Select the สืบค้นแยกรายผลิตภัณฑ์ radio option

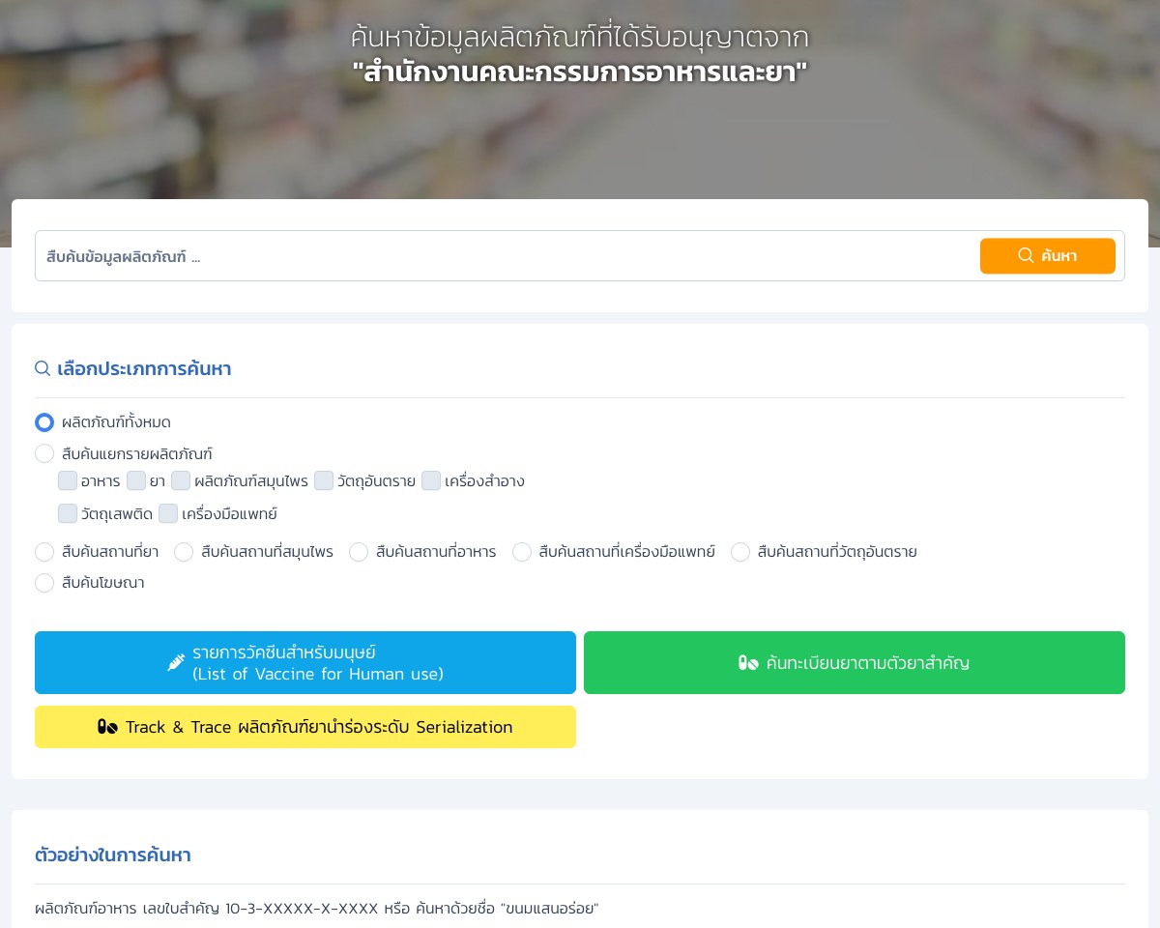pyautogui.click(x=44, y=453)
